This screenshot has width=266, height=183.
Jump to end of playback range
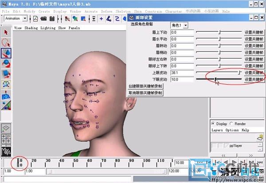(260, 163)
